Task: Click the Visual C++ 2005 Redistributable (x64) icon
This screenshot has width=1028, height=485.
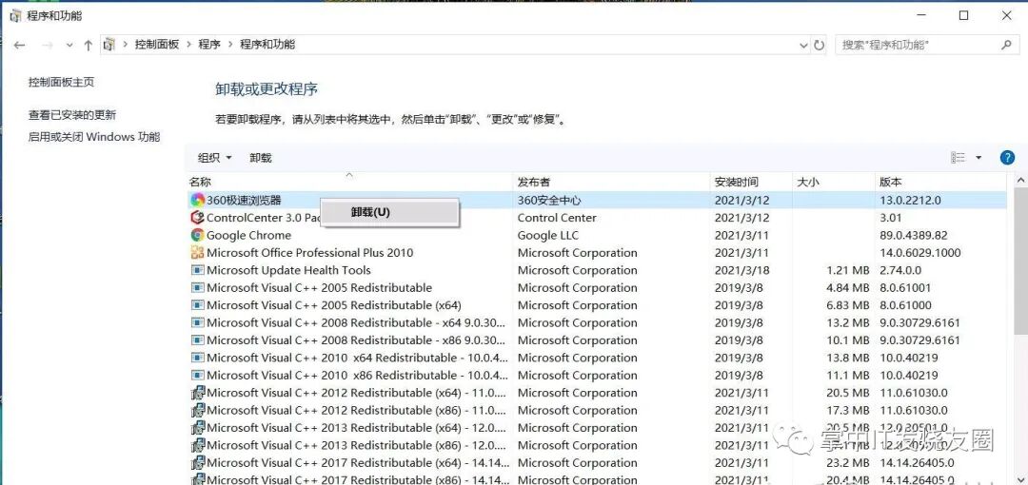Action: click(x=197, y=304)
